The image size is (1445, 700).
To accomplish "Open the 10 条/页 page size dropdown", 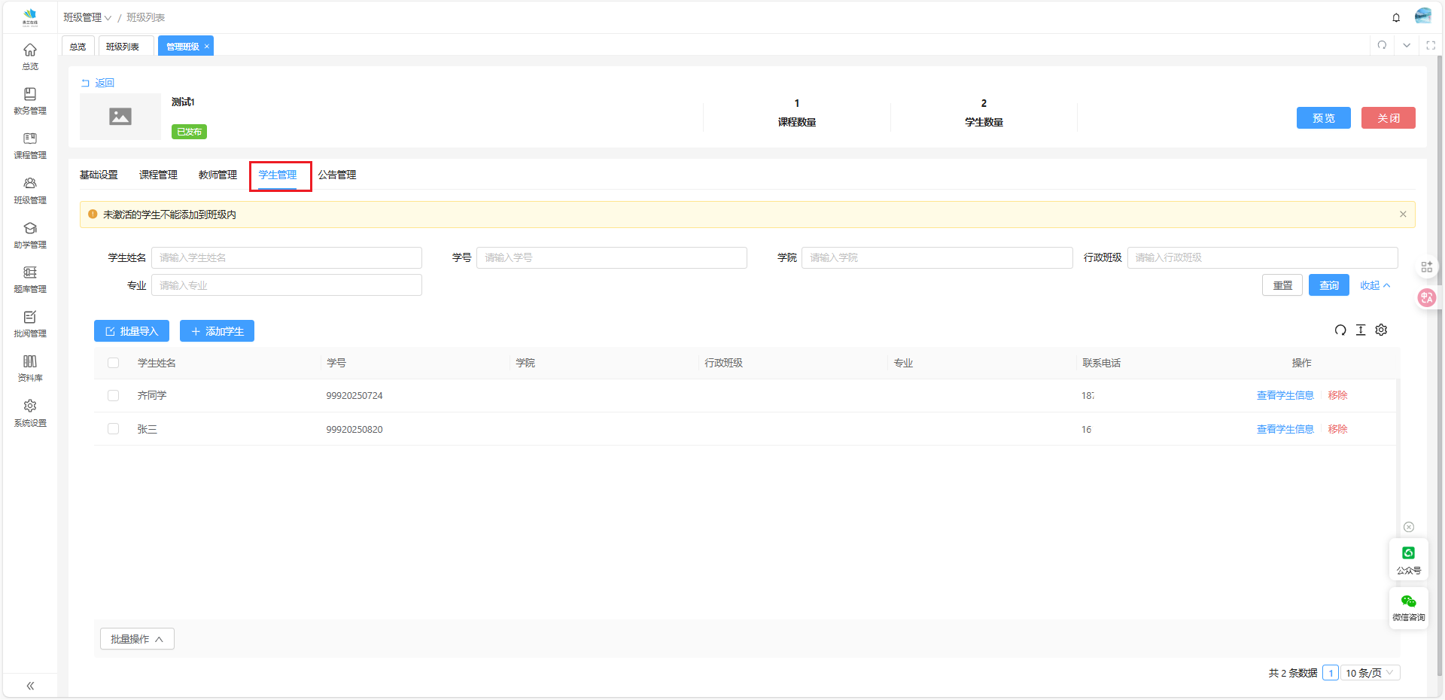I will [1370, 673].
